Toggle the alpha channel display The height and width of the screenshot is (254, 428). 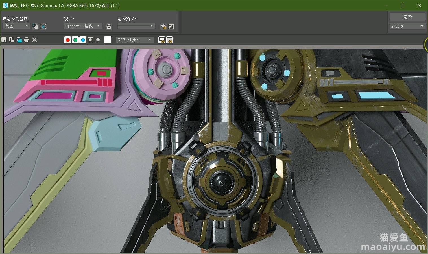(x=90, y=40)
